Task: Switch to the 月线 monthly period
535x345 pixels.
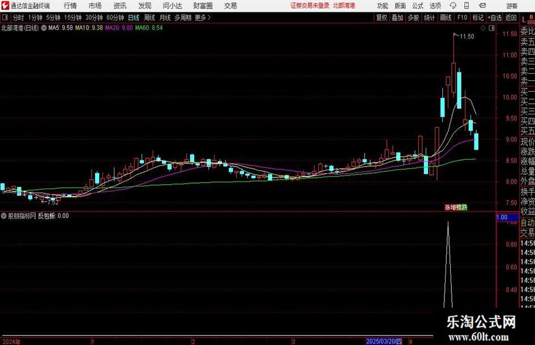Action: (165, 18)
